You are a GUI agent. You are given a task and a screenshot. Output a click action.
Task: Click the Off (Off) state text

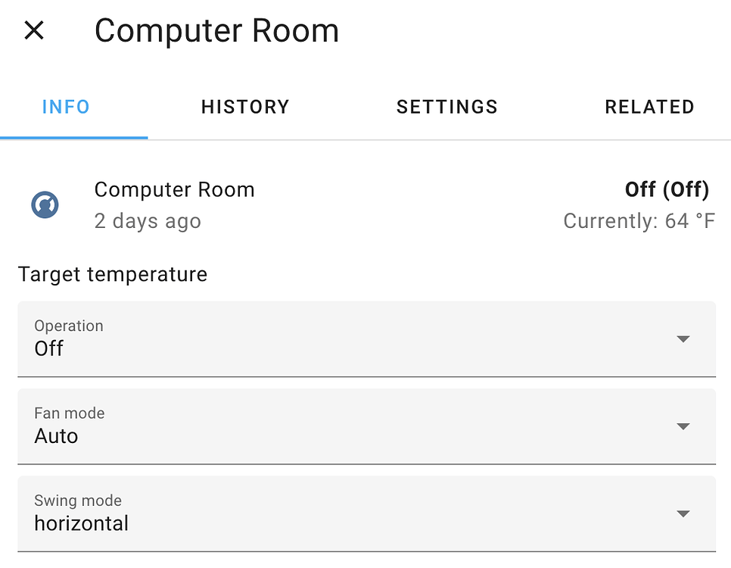(x=667, y=189)
